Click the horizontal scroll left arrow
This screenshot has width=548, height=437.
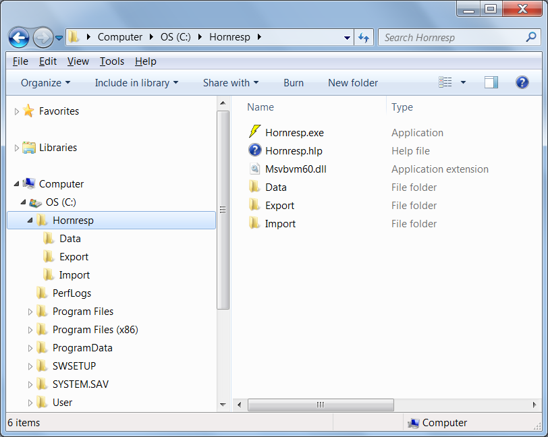[240, 405]
